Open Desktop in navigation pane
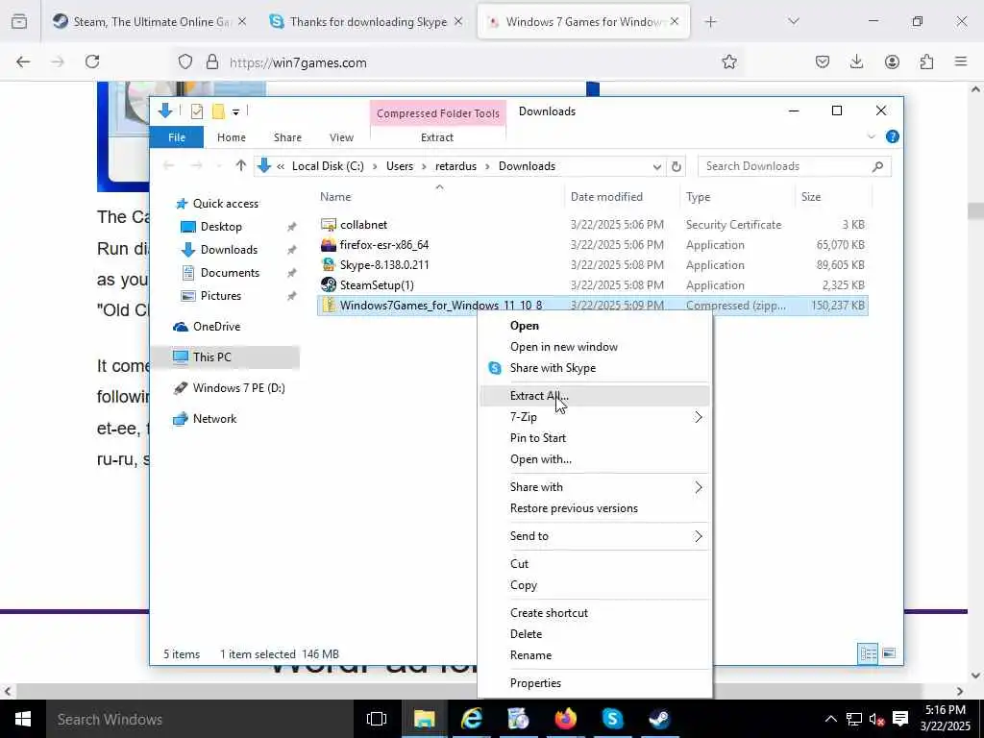The height and width of the screenshot is (738, 984). point(221,227)
